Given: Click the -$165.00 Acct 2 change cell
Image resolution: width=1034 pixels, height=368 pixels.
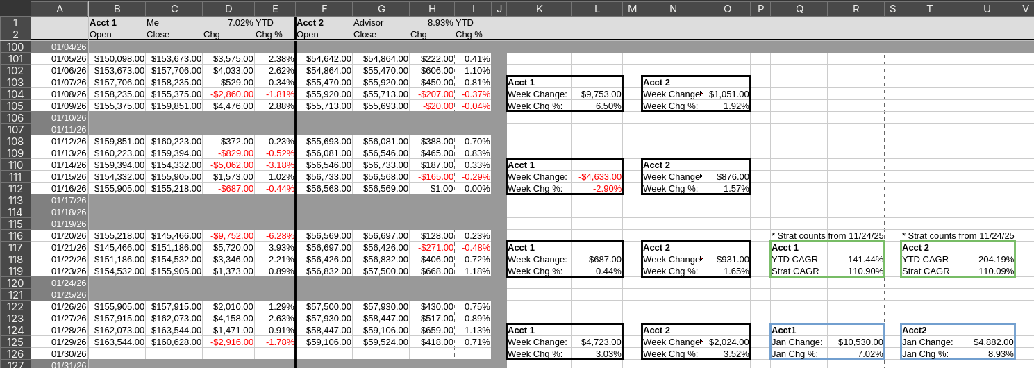Looking at the screenshot, I should click(x=432, y=177).
